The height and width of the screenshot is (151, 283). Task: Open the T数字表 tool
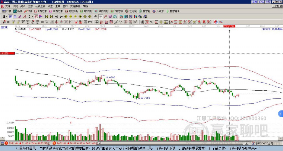click(x=117, y=11)
